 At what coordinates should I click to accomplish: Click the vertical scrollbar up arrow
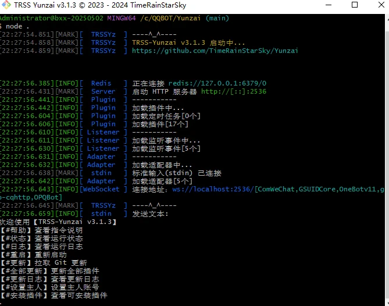[x=387, y=18]
